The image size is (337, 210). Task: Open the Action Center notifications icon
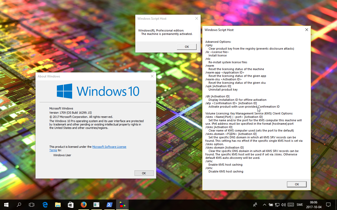tap(328, 205)
